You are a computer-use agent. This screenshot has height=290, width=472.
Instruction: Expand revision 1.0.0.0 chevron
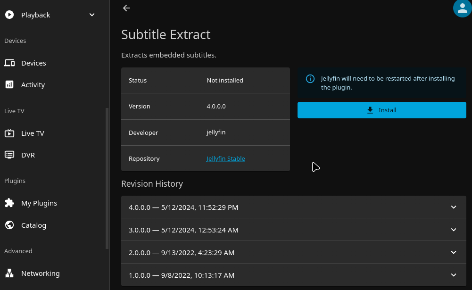pyautogui.click(x=454, y=274)
